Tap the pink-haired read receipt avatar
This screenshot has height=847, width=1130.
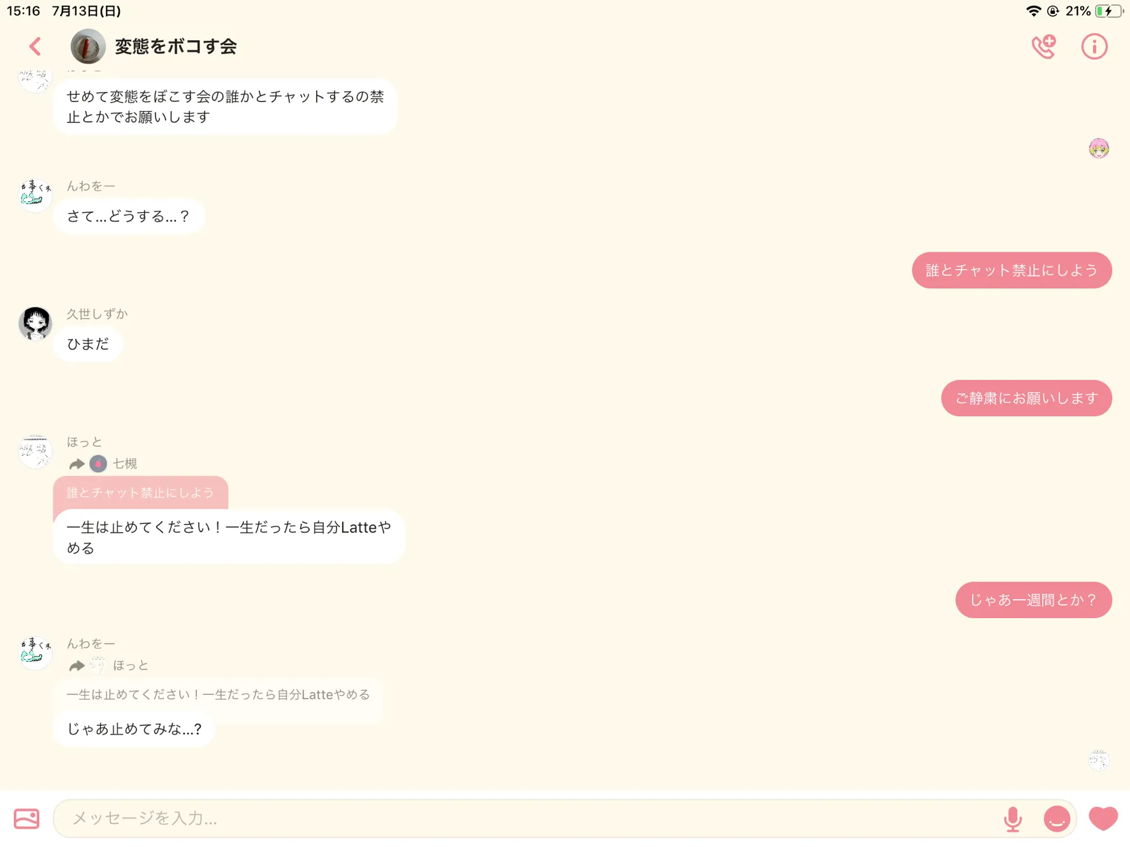pos(1099,148)
